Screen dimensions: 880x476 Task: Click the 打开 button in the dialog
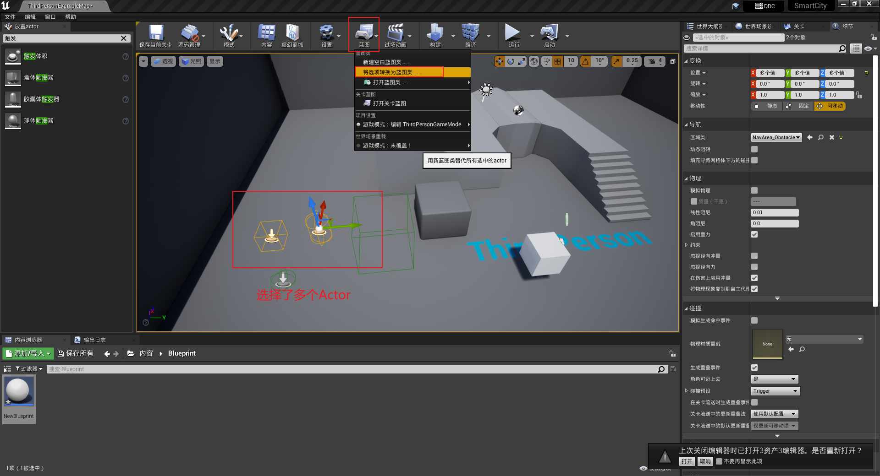click(x=687, y=461)
